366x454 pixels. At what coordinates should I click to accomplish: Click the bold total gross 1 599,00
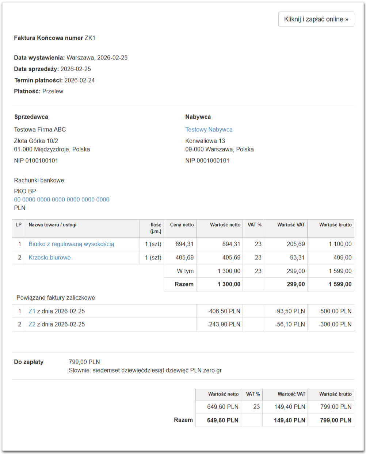click(x=340, y=284)
